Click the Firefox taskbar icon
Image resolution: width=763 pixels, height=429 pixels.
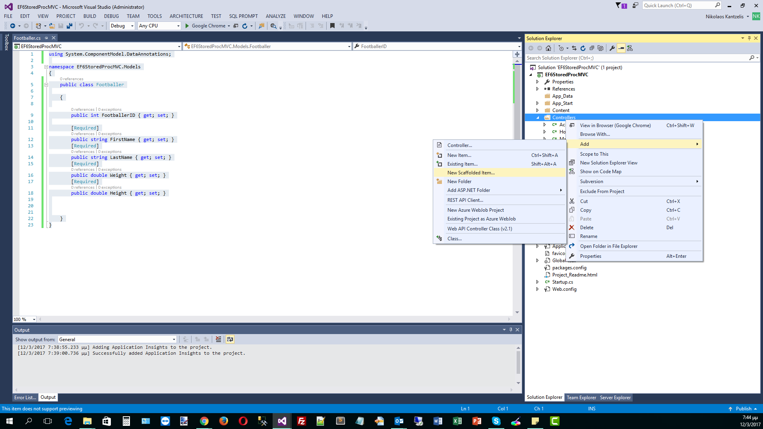(223, 421)
